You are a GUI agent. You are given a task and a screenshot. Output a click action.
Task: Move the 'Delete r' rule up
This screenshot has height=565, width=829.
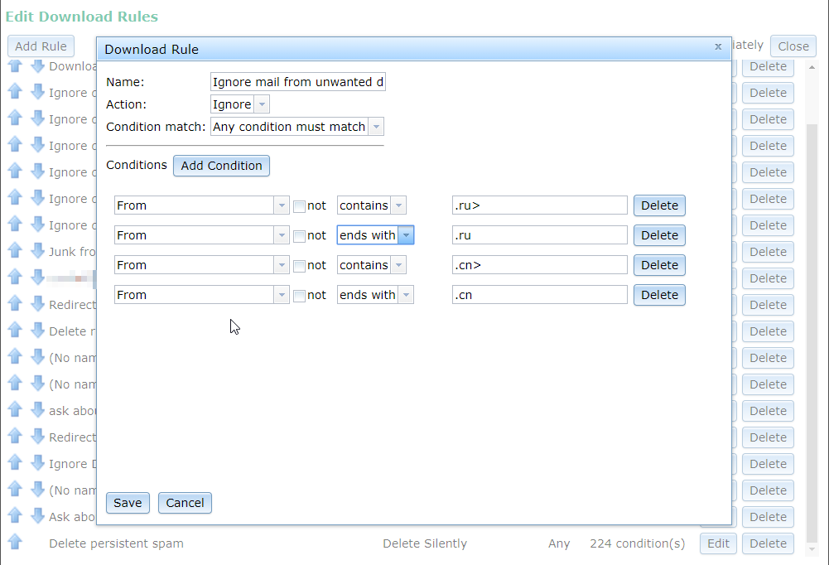tap(15, 331)
